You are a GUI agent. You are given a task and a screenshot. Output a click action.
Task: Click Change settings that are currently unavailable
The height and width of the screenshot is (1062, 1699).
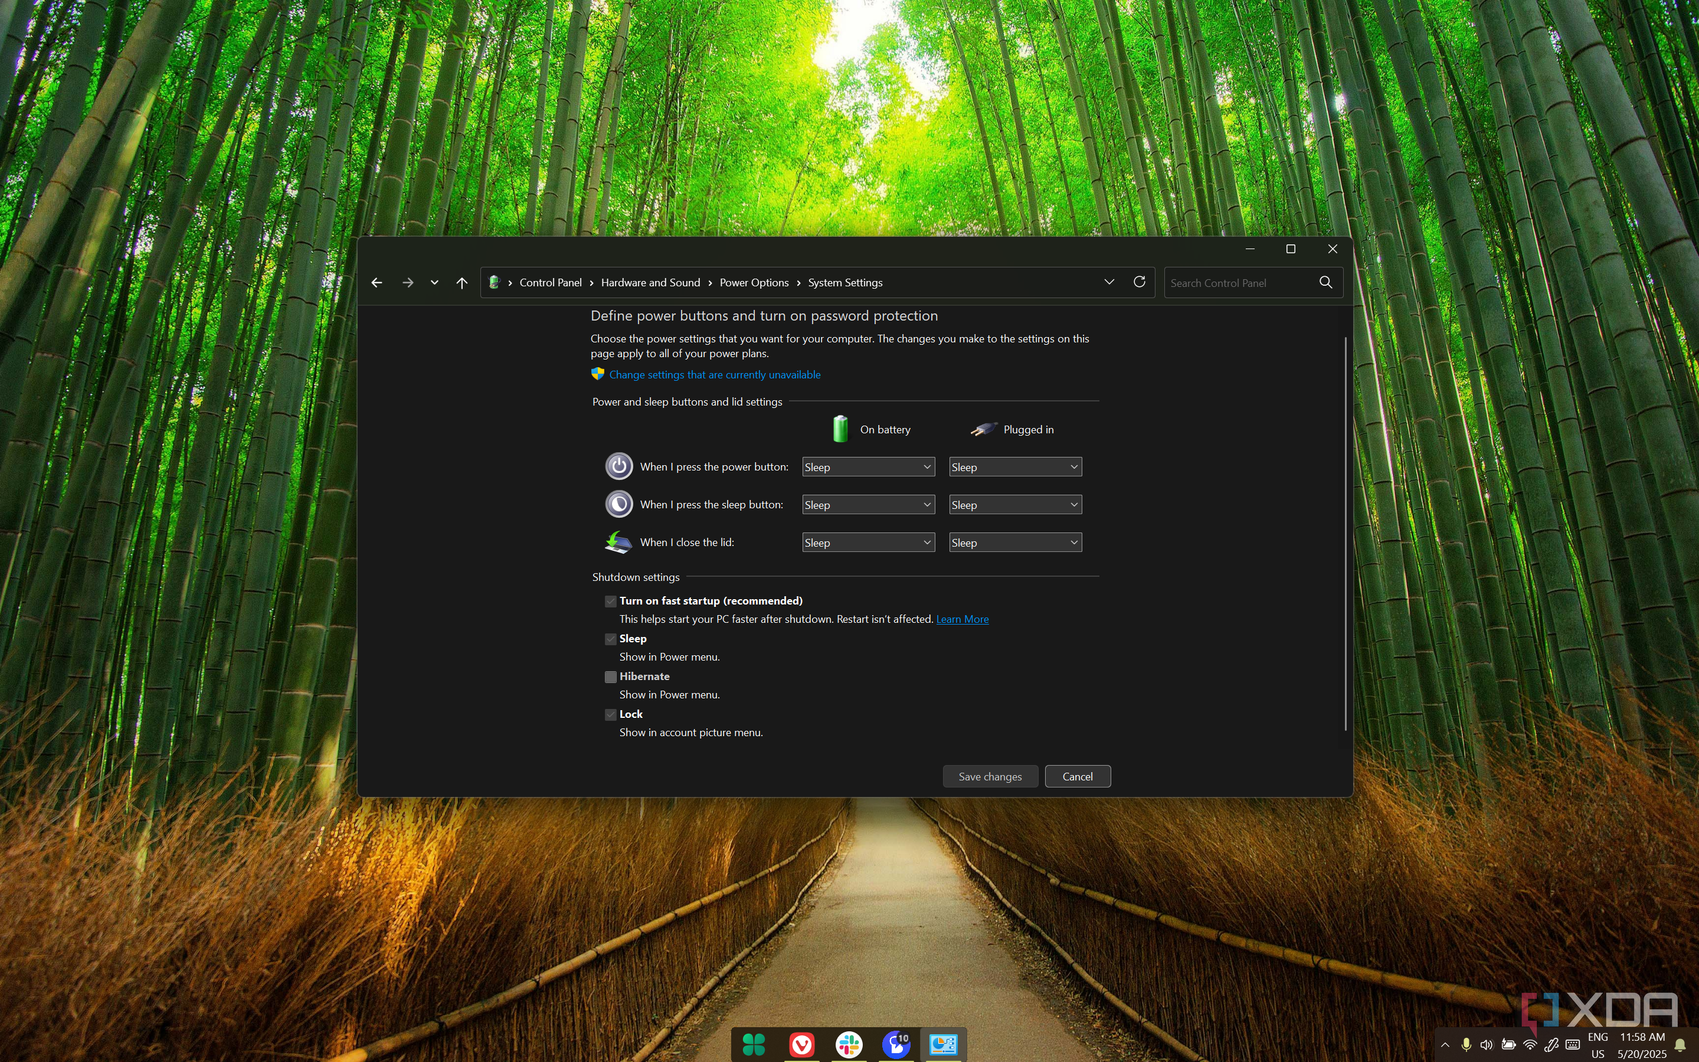tap(714, 375)
